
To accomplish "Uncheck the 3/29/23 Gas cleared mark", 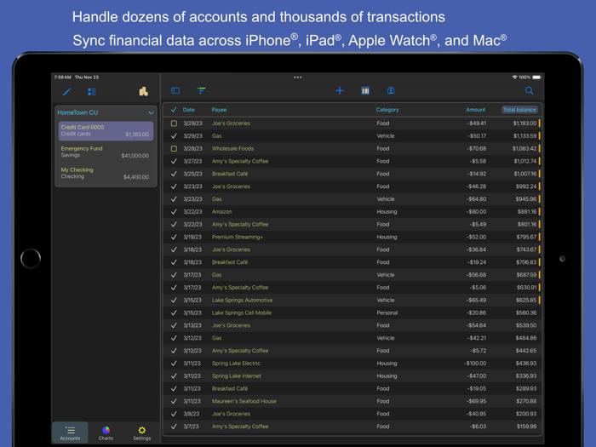I will (x=174, y=135).
